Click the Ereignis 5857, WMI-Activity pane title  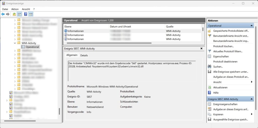[79, 49]
